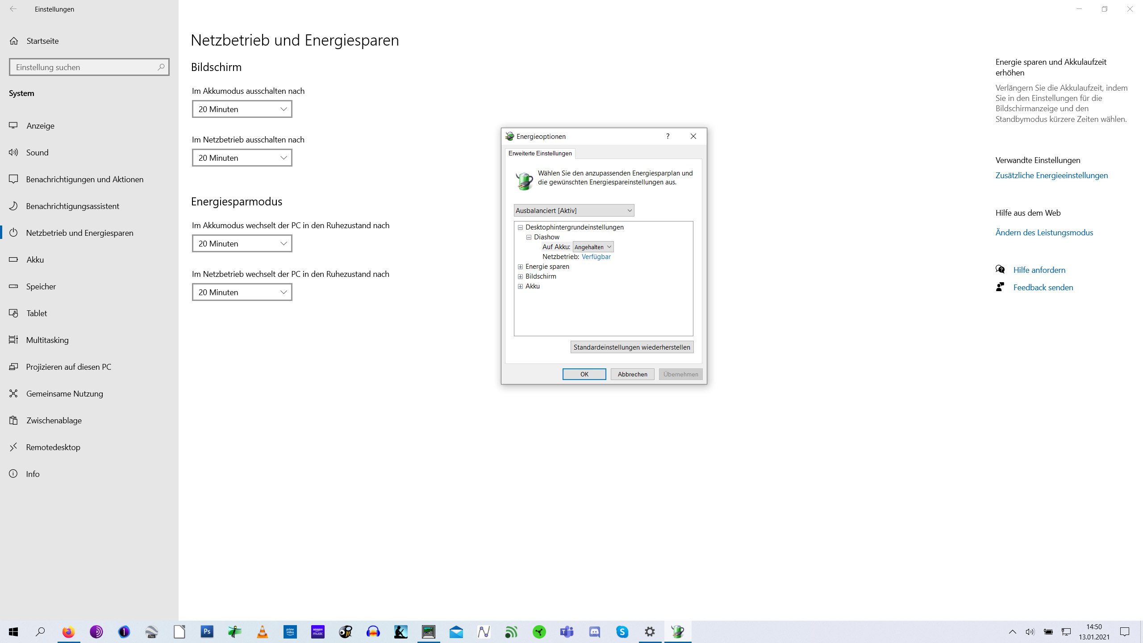Click the volume icon in system tray
The height and width of the screenshot is (643, 1143).
coord(1030,631)
